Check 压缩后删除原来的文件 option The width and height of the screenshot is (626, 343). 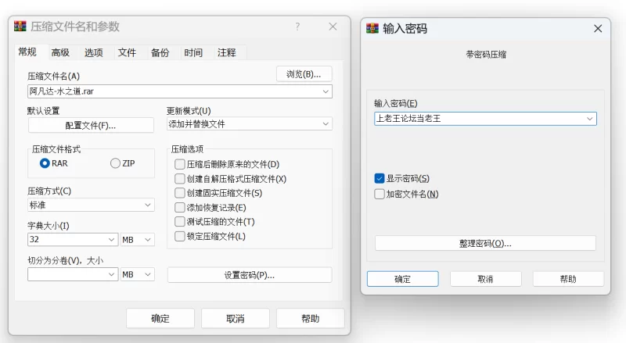[x=180, y=165]
